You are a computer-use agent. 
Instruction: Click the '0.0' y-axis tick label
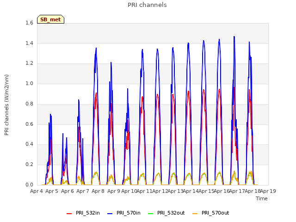click(x=29, y=185)
